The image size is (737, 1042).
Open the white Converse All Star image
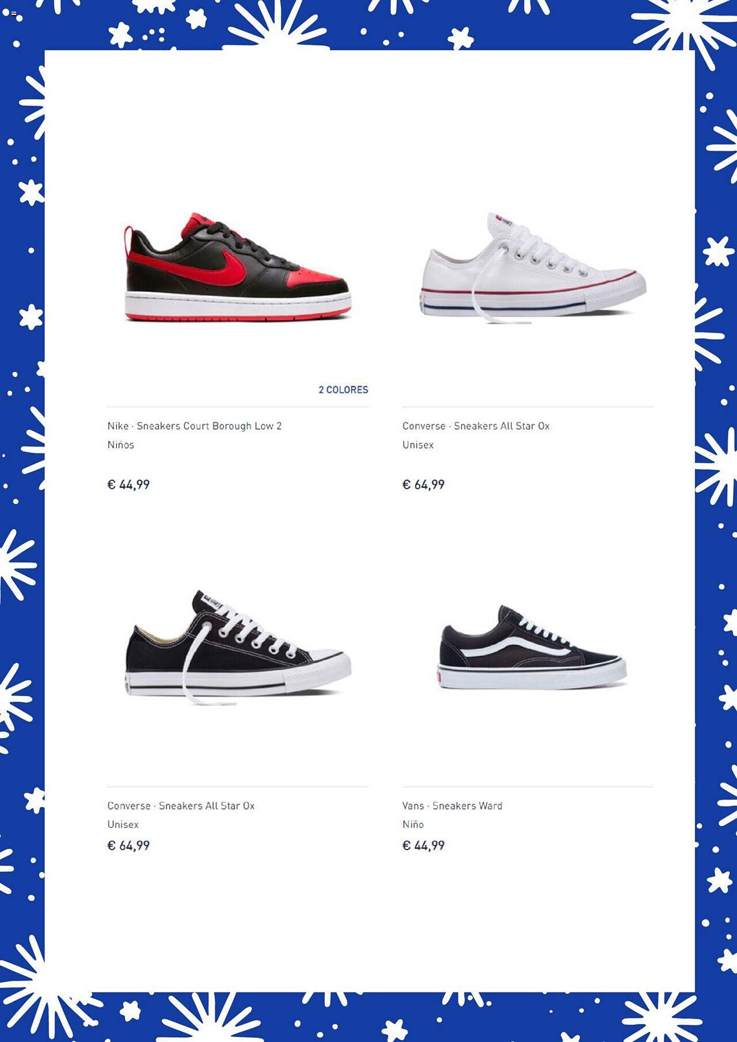point(533,268)
